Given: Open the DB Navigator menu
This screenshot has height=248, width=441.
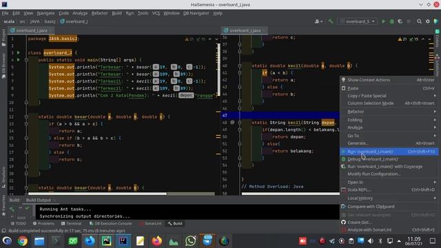Looking at the screenshot, I should tap(196, 13).
